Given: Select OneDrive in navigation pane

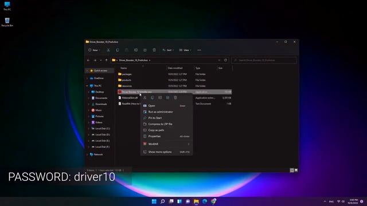Looking at the screenshot, I should click(99, 78).
